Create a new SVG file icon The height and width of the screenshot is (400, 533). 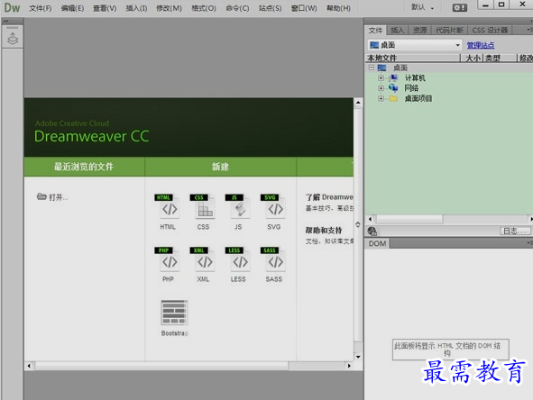click(273, 206)
